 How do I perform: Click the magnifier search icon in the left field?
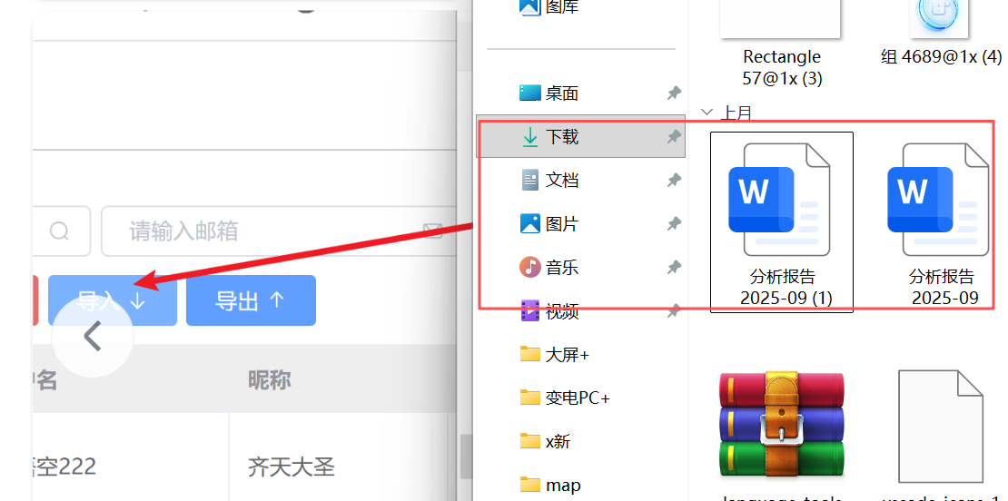click(x=59, y=231)
